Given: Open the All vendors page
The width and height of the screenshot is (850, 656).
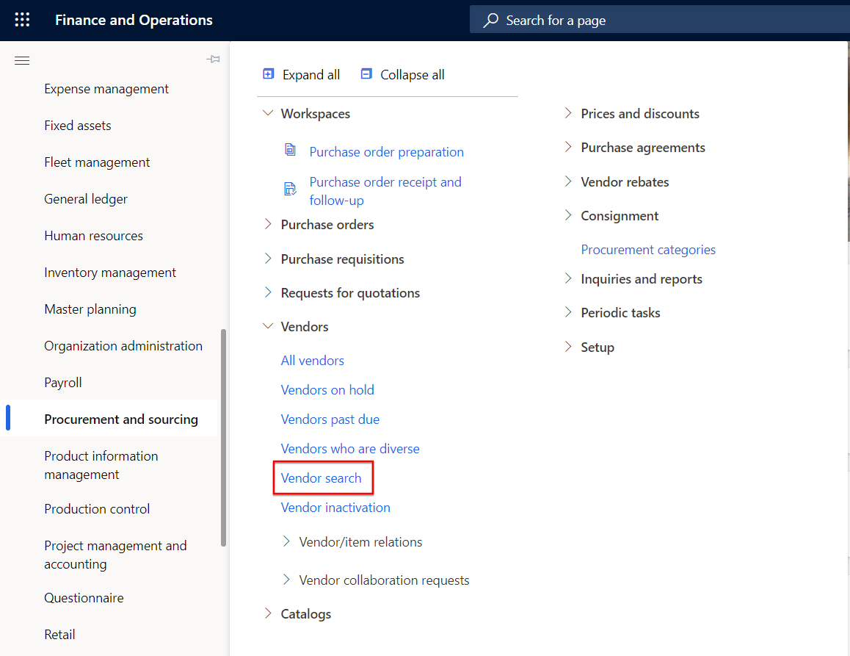Looking at the screenshot, I should click(312, 360).
